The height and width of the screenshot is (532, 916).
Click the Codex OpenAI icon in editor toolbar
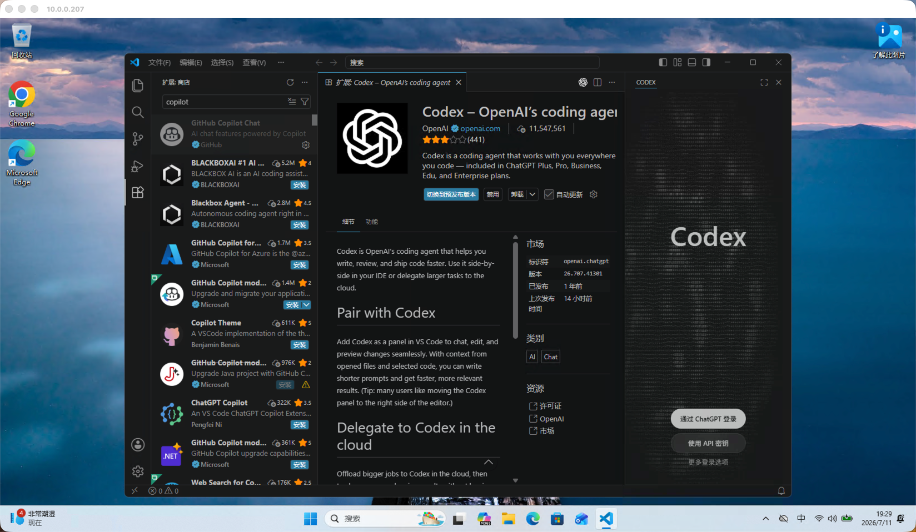(583, 82)
